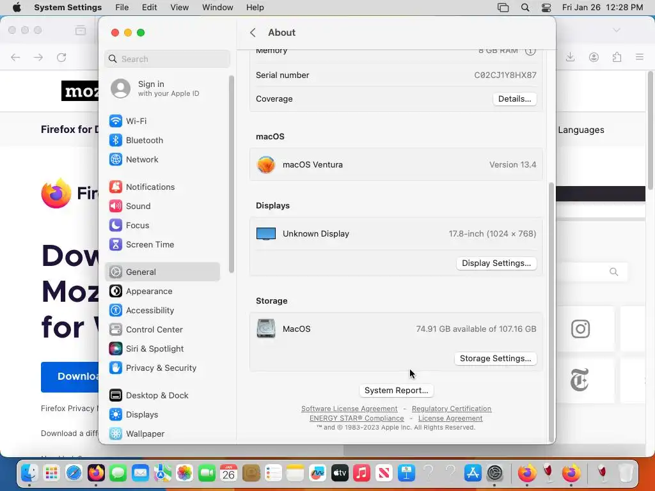Open Display Settings
This screenshot has width=655, height=491.
[496, 263]
